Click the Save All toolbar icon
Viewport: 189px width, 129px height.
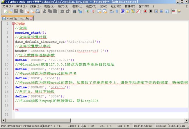click(x=22, y=11)
